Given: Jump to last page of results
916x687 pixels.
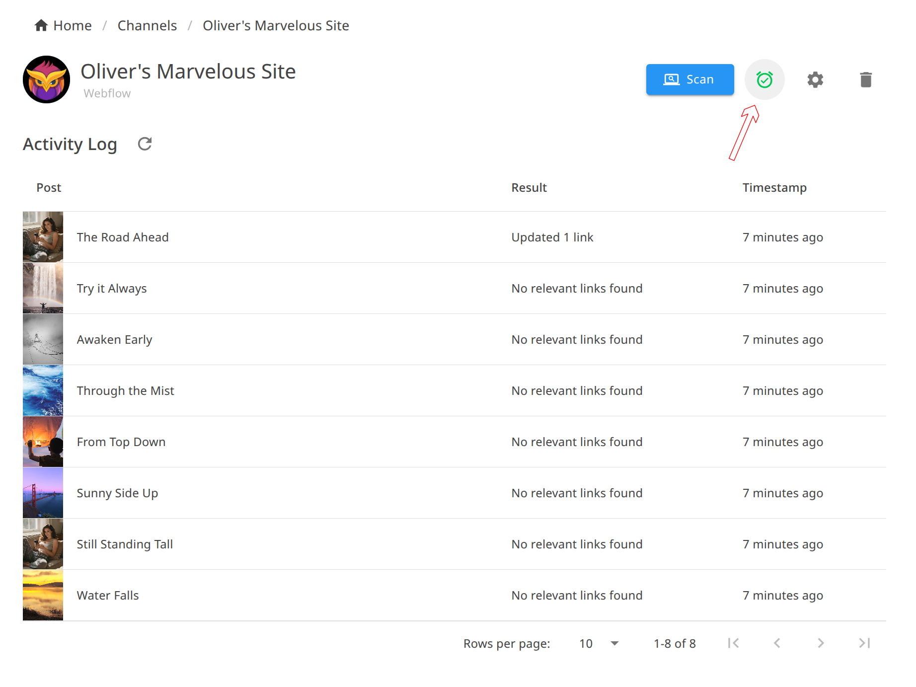Looking at the screenshot, I should pos(864,643).
